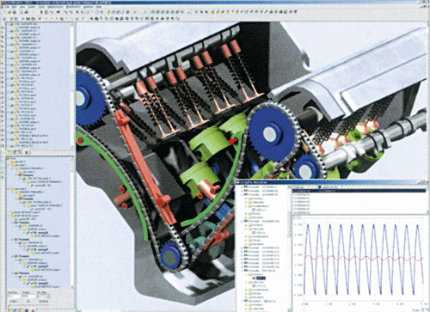Screen dimensions: 430x312
Task: Click the Save disk icon in the top toolbar
Action: click(15, 12)
